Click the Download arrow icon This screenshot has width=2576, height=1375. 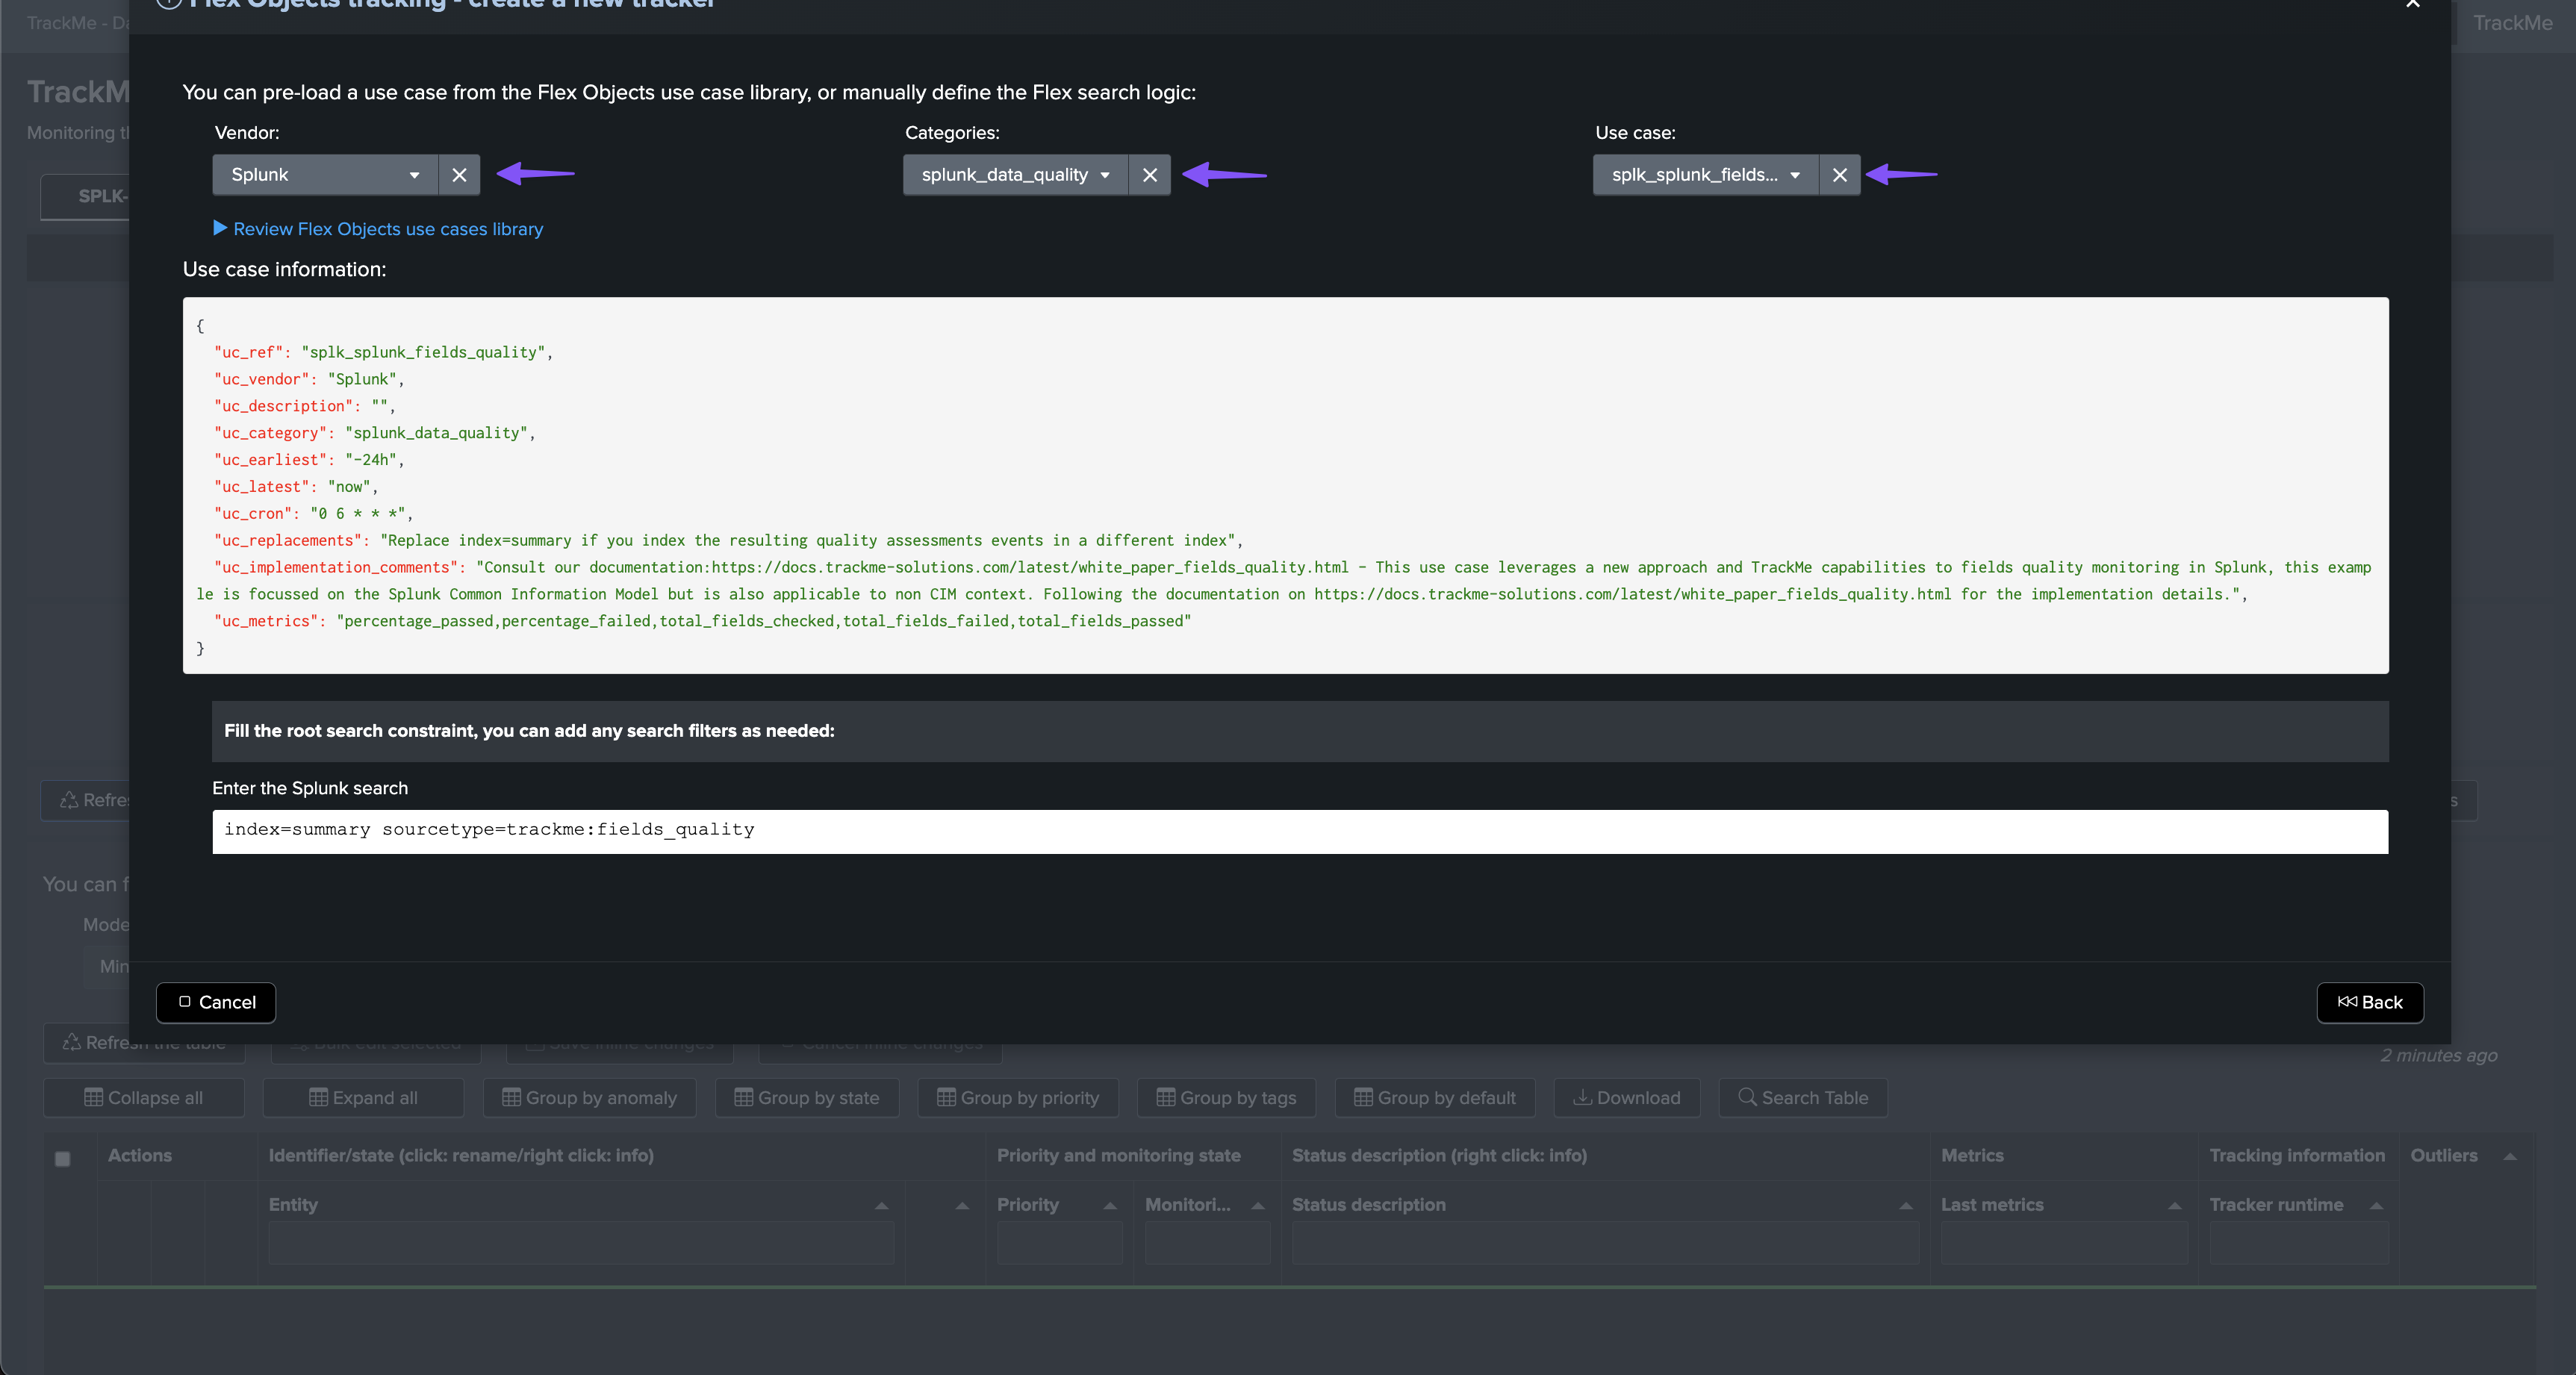[1582, 1097]
